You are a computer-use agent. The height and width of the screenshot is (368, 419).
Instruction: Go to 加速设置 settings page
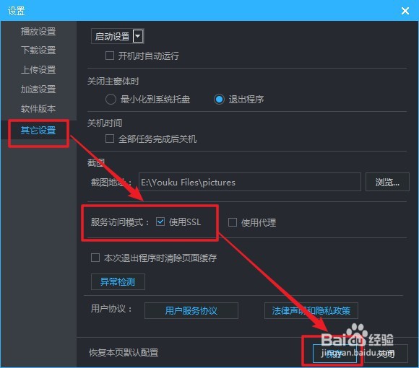click(x=38, y=89)
